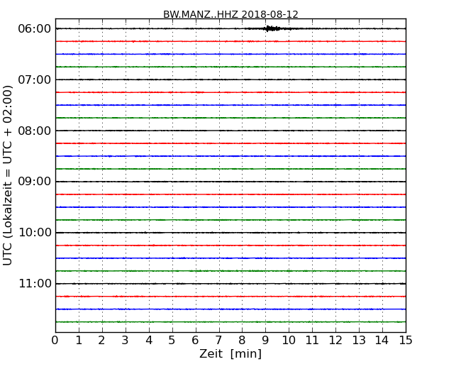Click x-axis tick label 0
The height and width of the screenshot is (369, 461).
pos(55,341)
